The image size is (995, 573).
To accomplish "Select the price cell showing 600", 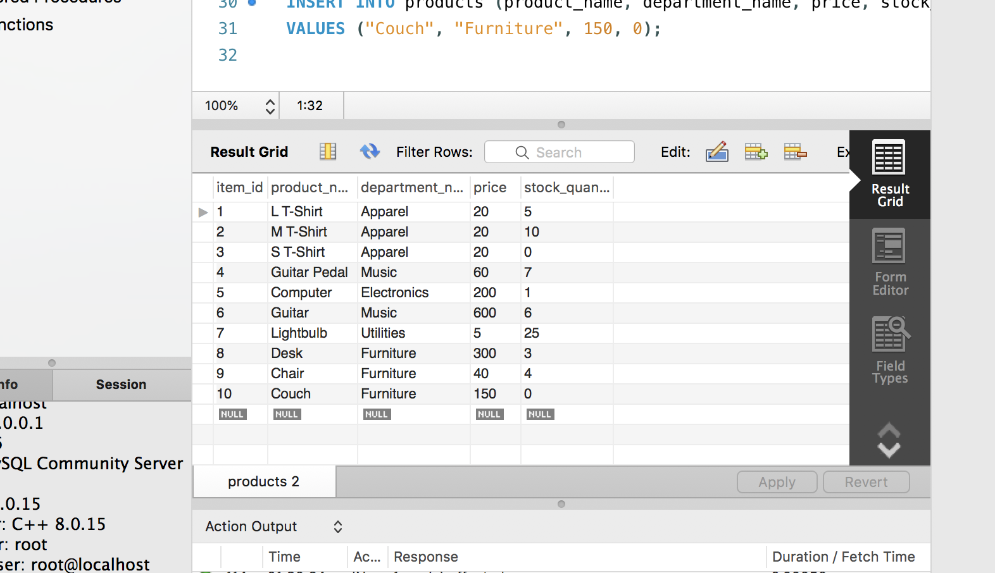I will click(496, 313).
